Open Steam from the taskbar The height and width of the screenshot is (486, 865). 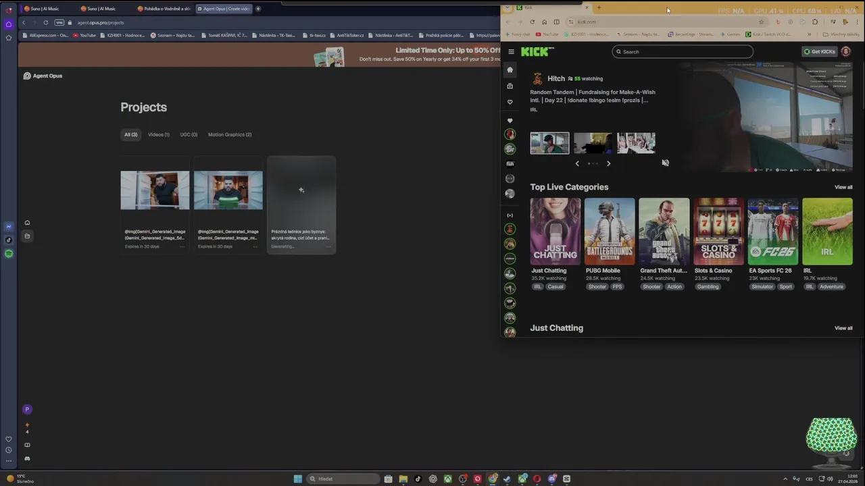(508, 479)
